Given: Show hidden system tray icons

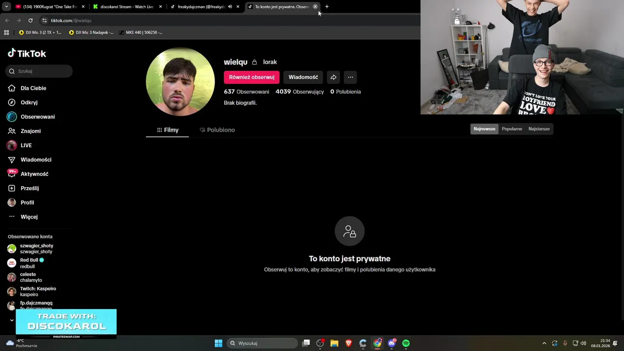Looking at the screenshot, I should click(544, 343).
